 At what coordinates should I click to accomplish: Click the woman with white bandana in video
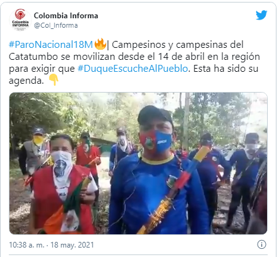click(x=63, y=185)
